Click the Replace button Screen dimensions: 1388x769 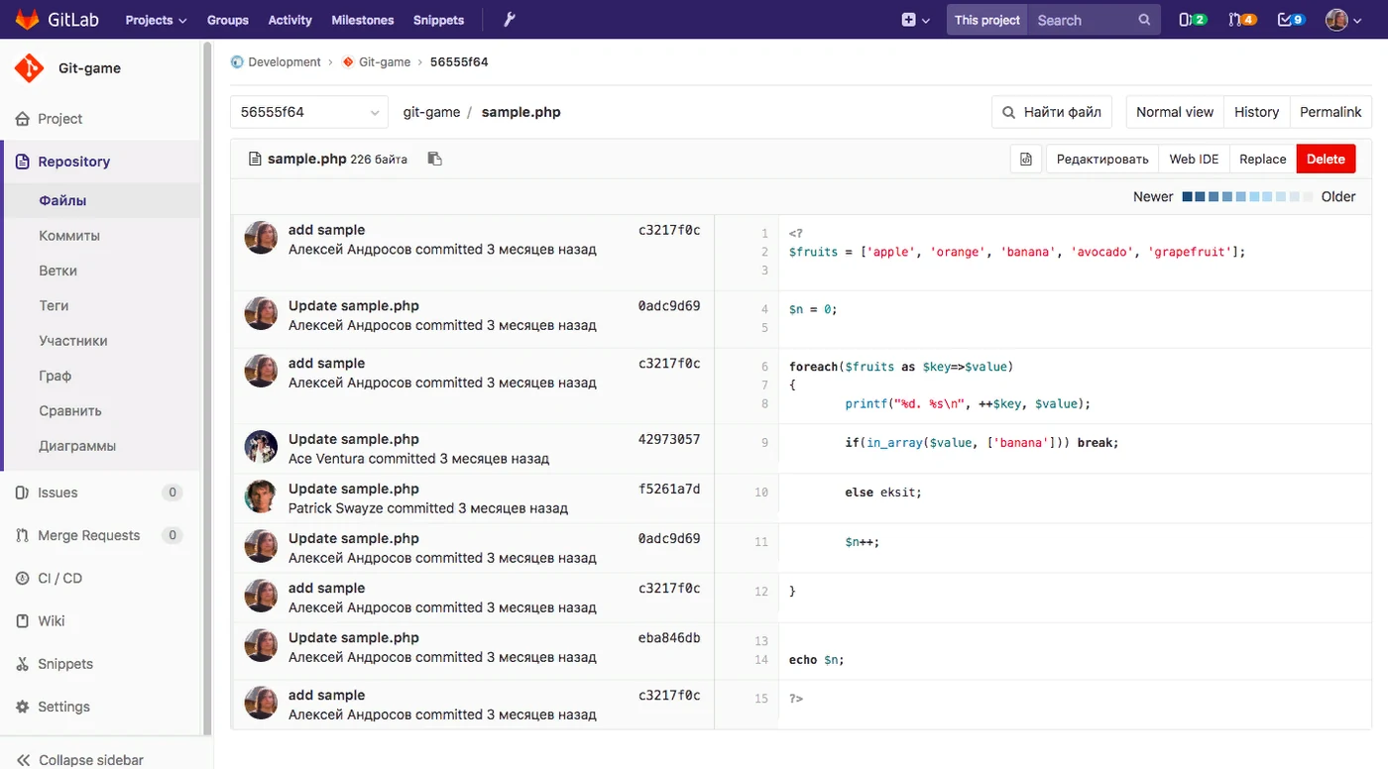pos(1263,160)
